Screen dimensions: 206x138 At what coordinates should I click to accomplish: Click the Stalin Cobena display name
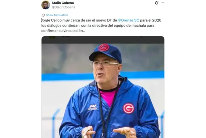tap(63, 3)
